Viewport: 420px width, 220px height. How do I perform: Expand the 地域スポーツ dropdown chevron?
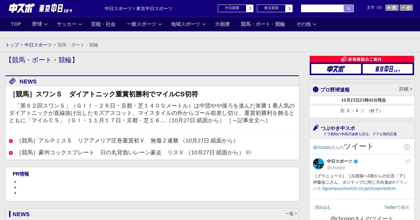tap(204, 24)
